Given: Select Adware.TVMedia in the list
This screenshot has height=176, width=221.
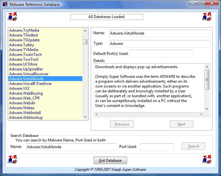Looking at the screenshot, I should point(45,50).
